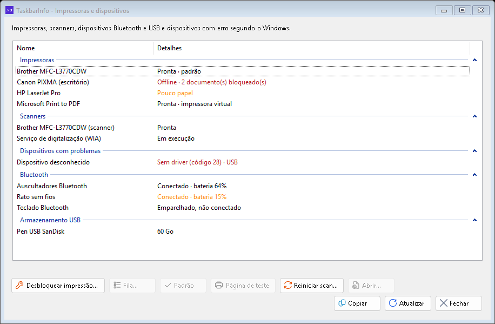
Task: Select Serviço de digitalização (WIA) row
Action: tap(243, 138)
